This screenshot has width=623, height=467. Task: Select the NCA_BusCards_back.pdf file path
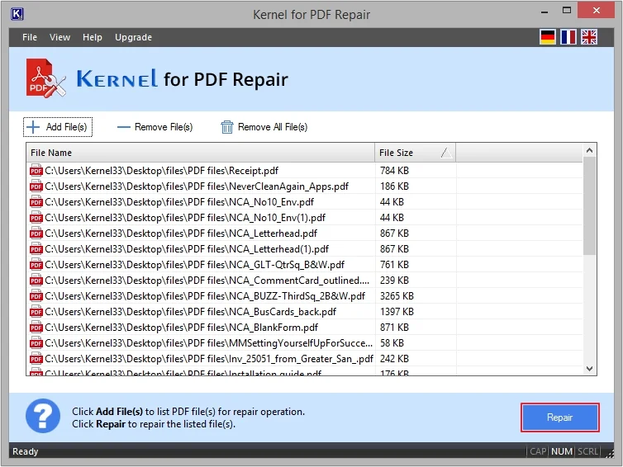pyautogui.click(x=190, y=311)
